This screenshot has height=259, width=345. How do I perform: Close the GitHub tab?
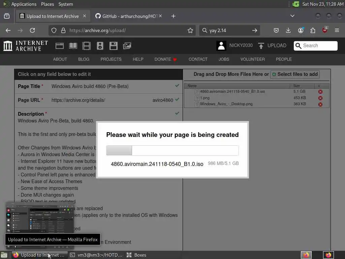tap(160, 16)
